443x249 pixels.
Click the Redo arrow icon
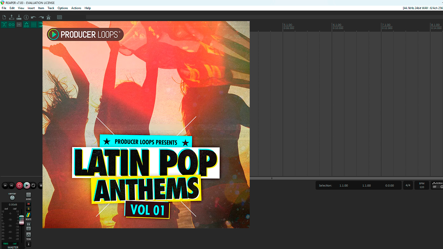[41, 17]
